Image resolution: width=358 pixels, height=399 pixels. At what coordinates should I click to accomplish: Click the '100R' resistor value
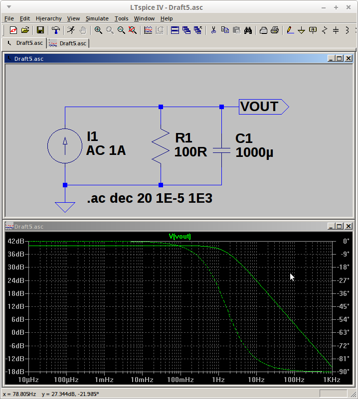tap(190, 152)
